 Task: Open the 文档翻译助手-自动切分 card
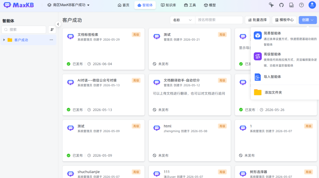(190, 95)
